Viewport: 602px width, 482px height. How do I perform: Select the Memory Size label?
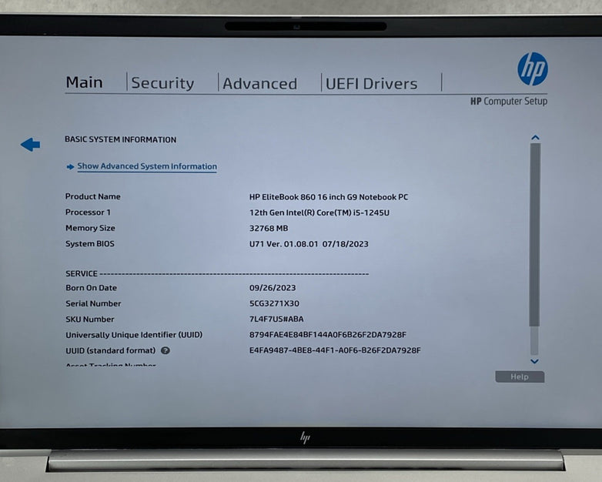coord(90,228)
